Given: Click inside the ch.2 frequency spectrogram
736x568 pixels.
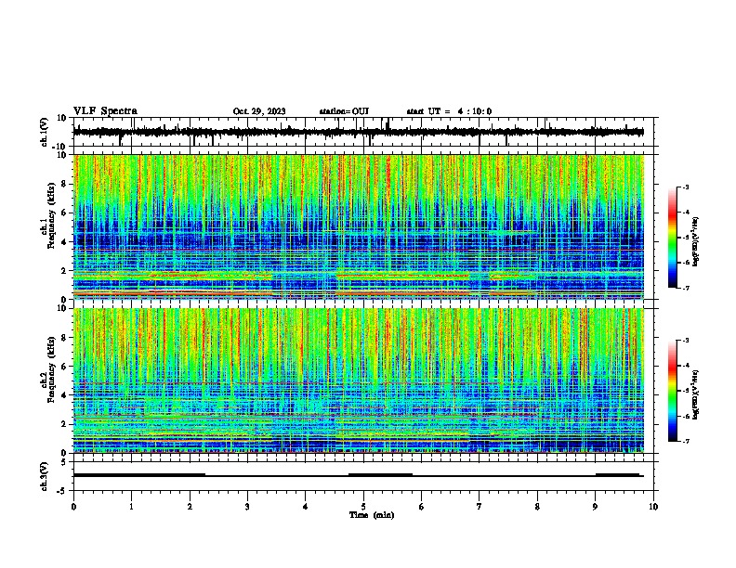Looking at the screenshot, I should point(359,381).
